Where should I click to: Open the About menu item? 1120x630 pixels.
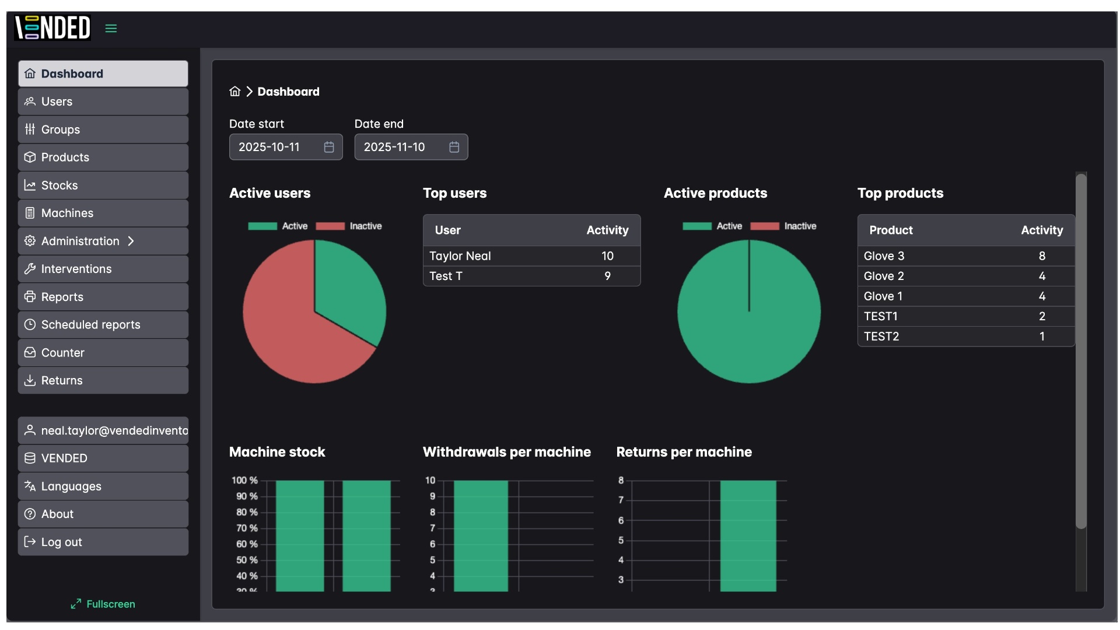pyautogui.click(x=103, y=514)
